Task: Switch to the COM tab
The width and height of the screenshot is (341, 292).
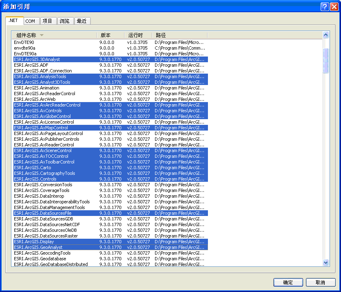Action: pos(31,21)
